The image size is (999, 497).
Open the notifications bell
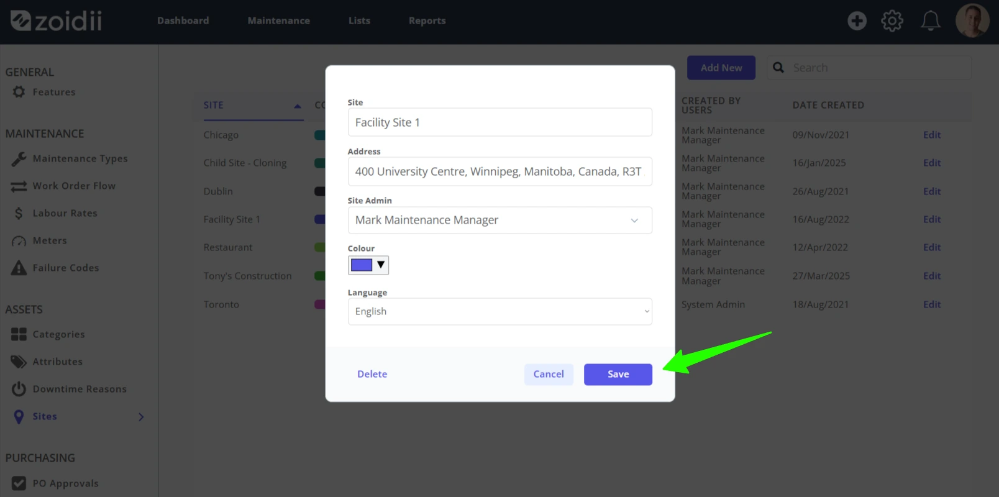point(930,21)
